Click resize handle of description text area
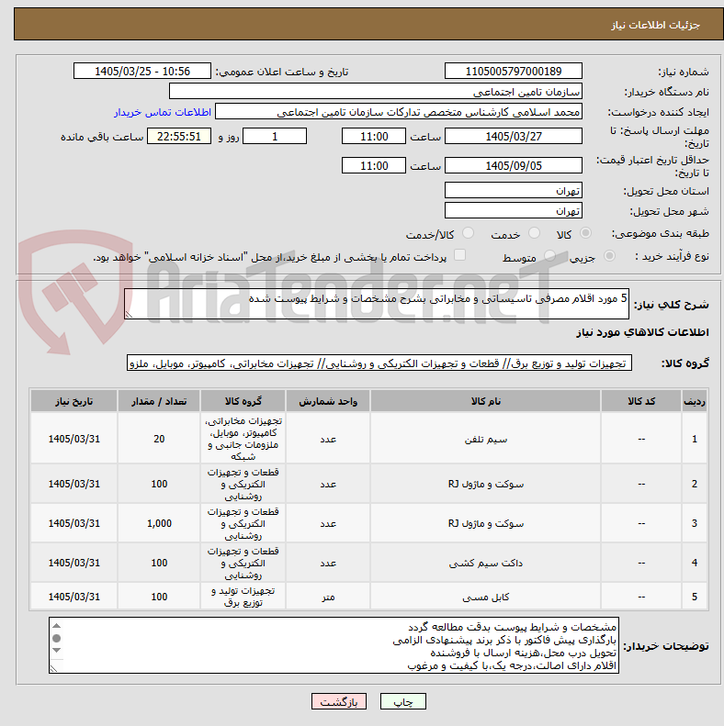Image resolution: width=724 pixels, height=726 pixels. click(x=129, y=315)
